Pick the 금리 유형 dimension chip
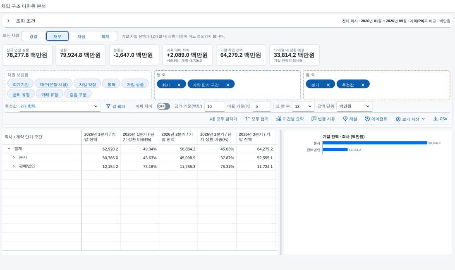Screen dimensions: 455x270 coord(21,95)
